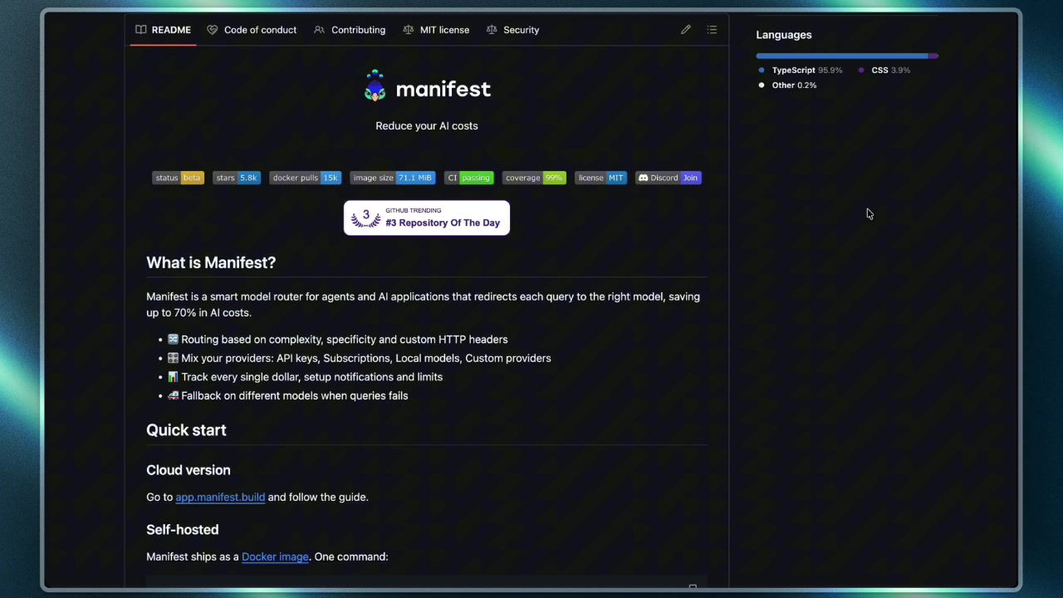Click the license MIT badge
This screenshot has width=1063, height=598.
pos(600,178)
